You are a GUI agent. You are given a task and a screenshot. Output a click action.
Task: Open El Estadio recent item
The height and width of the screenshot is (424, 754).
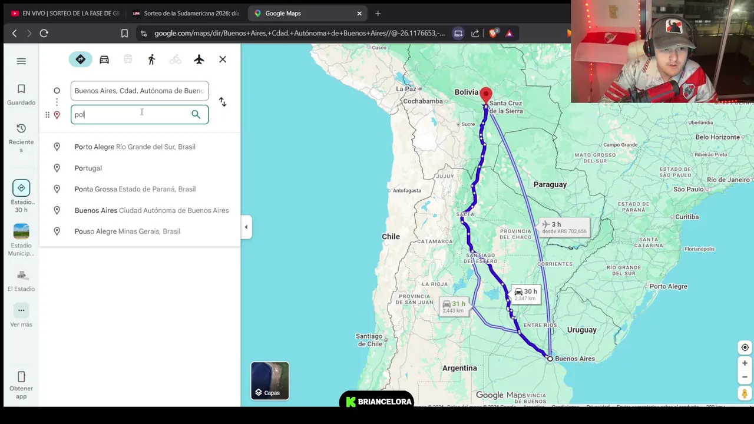(x=21, y=280)
